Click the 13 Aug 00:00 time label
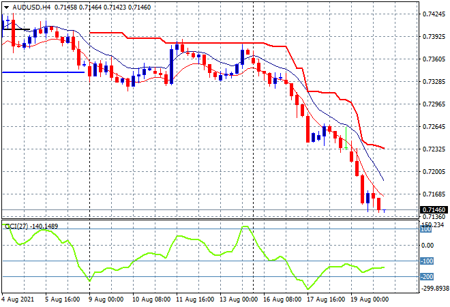 239,299
